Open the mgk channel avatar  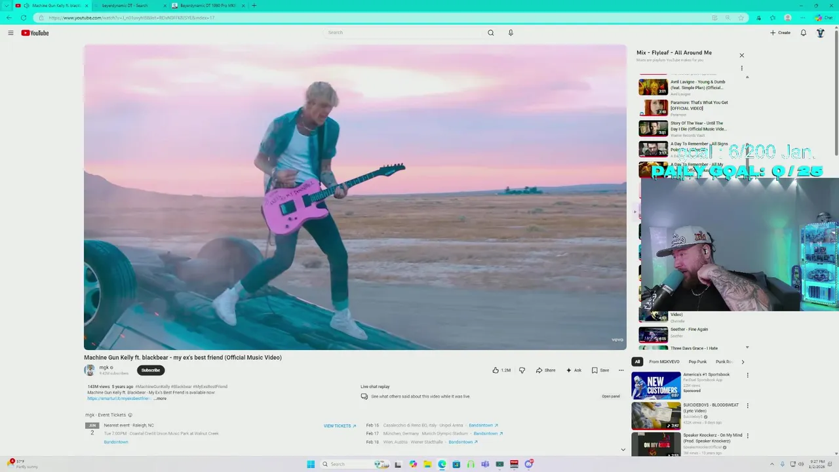[x=89, y=370]
